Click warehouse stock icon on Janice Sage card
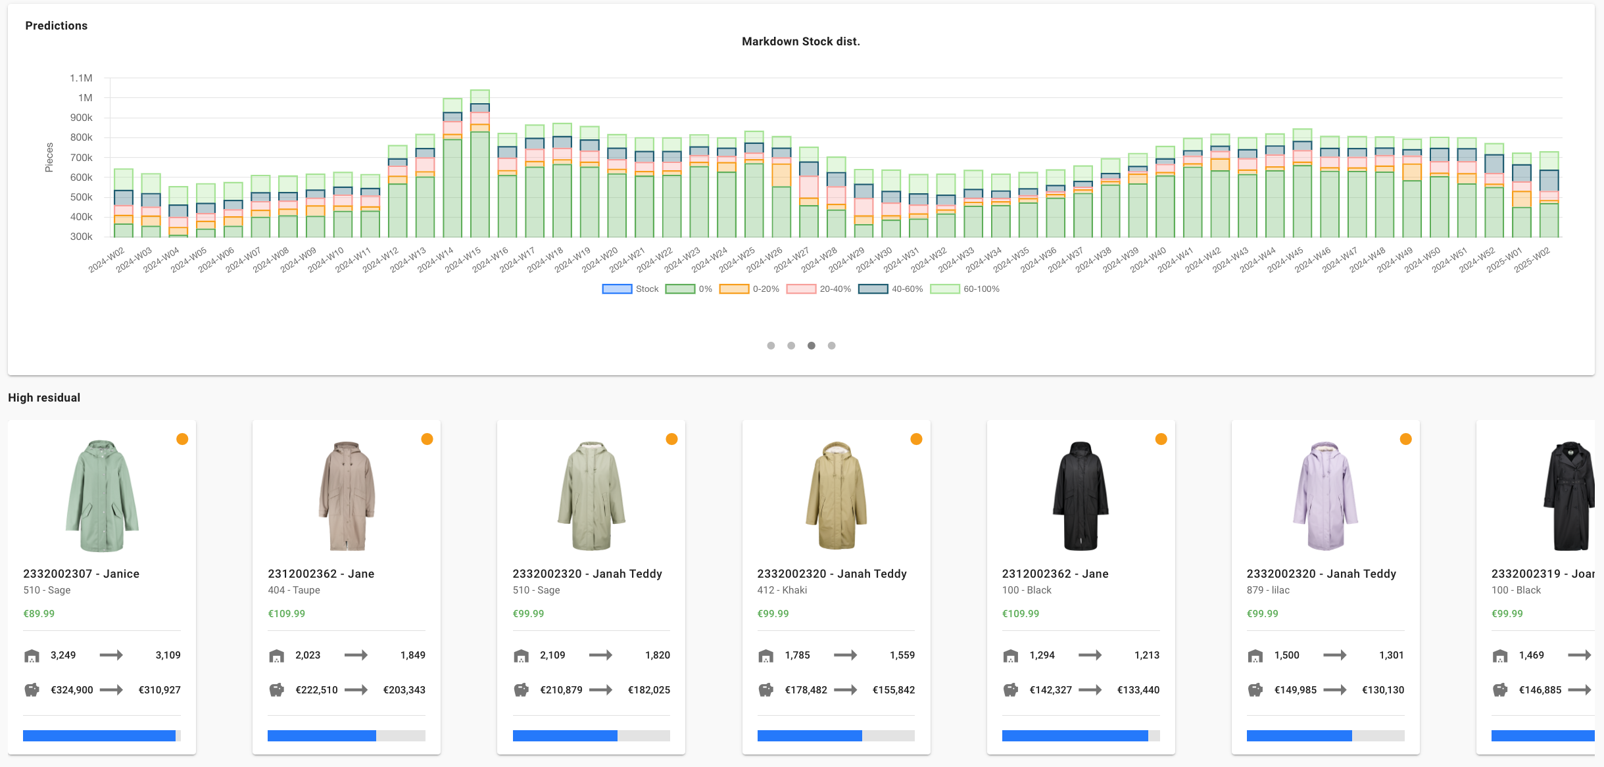The image size is (1604, 767). (32, 656)
